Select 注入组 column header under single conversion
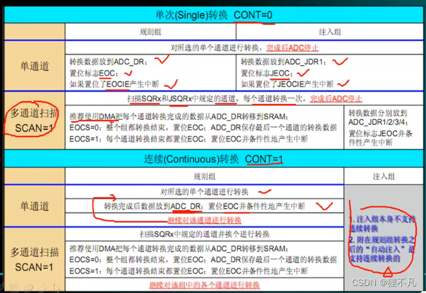 (330, 32)
